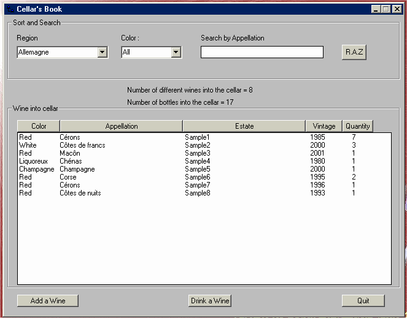Click the Quantity column header
Viewport: 407px width, 318px height.
[357, 126]
